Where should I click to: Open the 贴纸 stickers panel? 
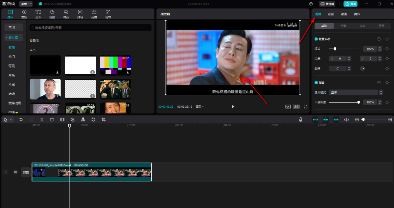pos(52,14)
